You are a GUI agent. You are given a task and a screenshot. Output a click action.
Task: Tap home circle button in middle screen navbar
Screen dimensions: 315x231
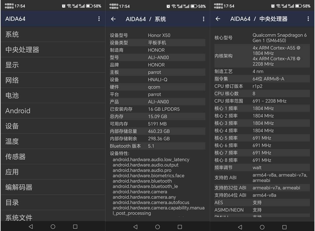[x=157, y=227]
